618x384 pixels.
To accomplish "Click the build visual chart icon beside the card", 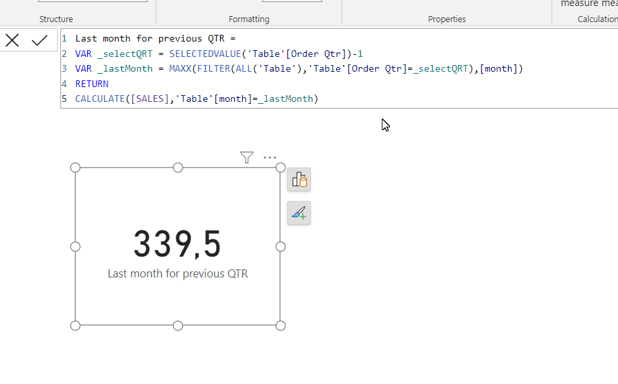I will (x=299, y=180).
